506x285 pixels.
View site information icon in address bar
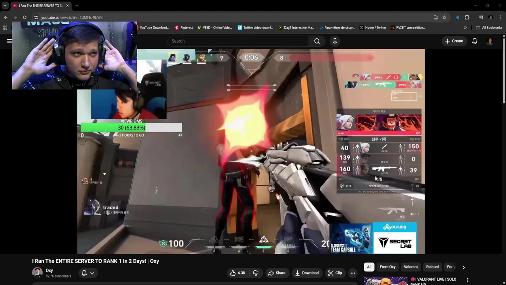[36, 17]
